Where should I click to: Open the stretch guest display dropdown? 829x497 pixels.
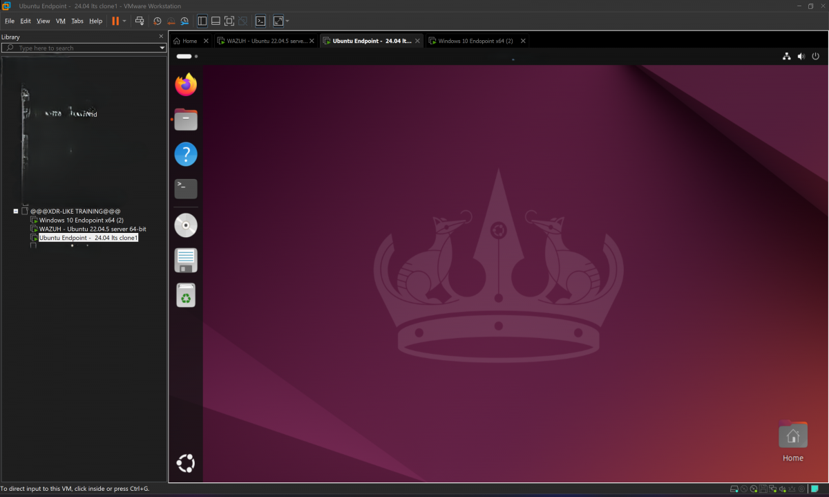pos(287,21)
